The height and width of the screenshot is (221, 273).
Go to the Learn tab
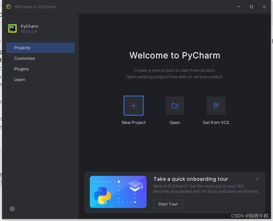tap(40, 80)
